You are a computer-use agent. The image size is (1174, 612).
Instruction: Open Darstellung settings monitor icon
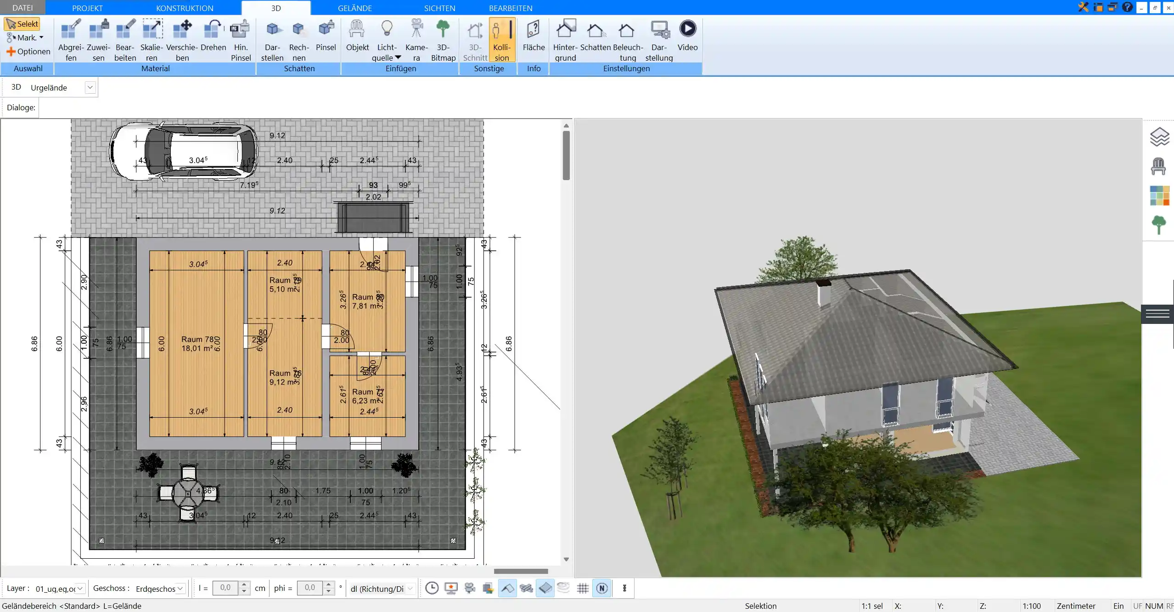click(x=659, y=40)
